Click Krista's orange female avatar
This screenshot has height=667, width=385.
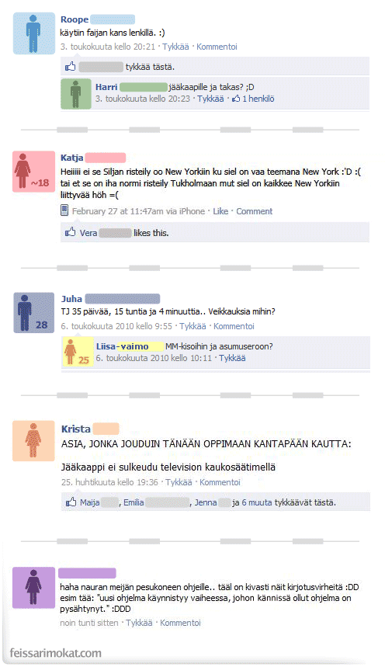(33, 441)
